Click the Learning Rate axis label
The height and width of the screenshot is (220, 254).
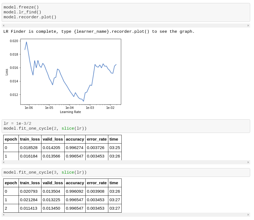pos(70,112)
